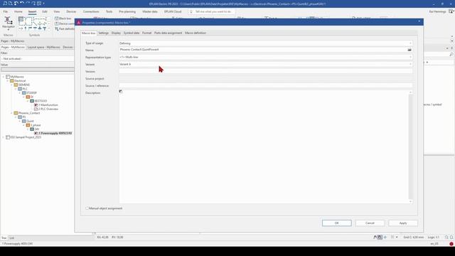Image resolution: width=455 pixels, height=256 pixels.
Task: Select the first symbol in the Symbols gallery
Action: (x=21, y=19)
